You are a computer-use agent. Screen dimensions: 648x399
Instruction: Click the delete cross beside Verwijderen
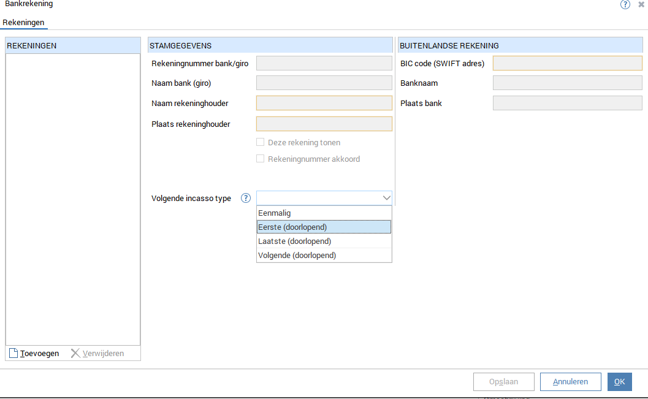coord(75,353)
